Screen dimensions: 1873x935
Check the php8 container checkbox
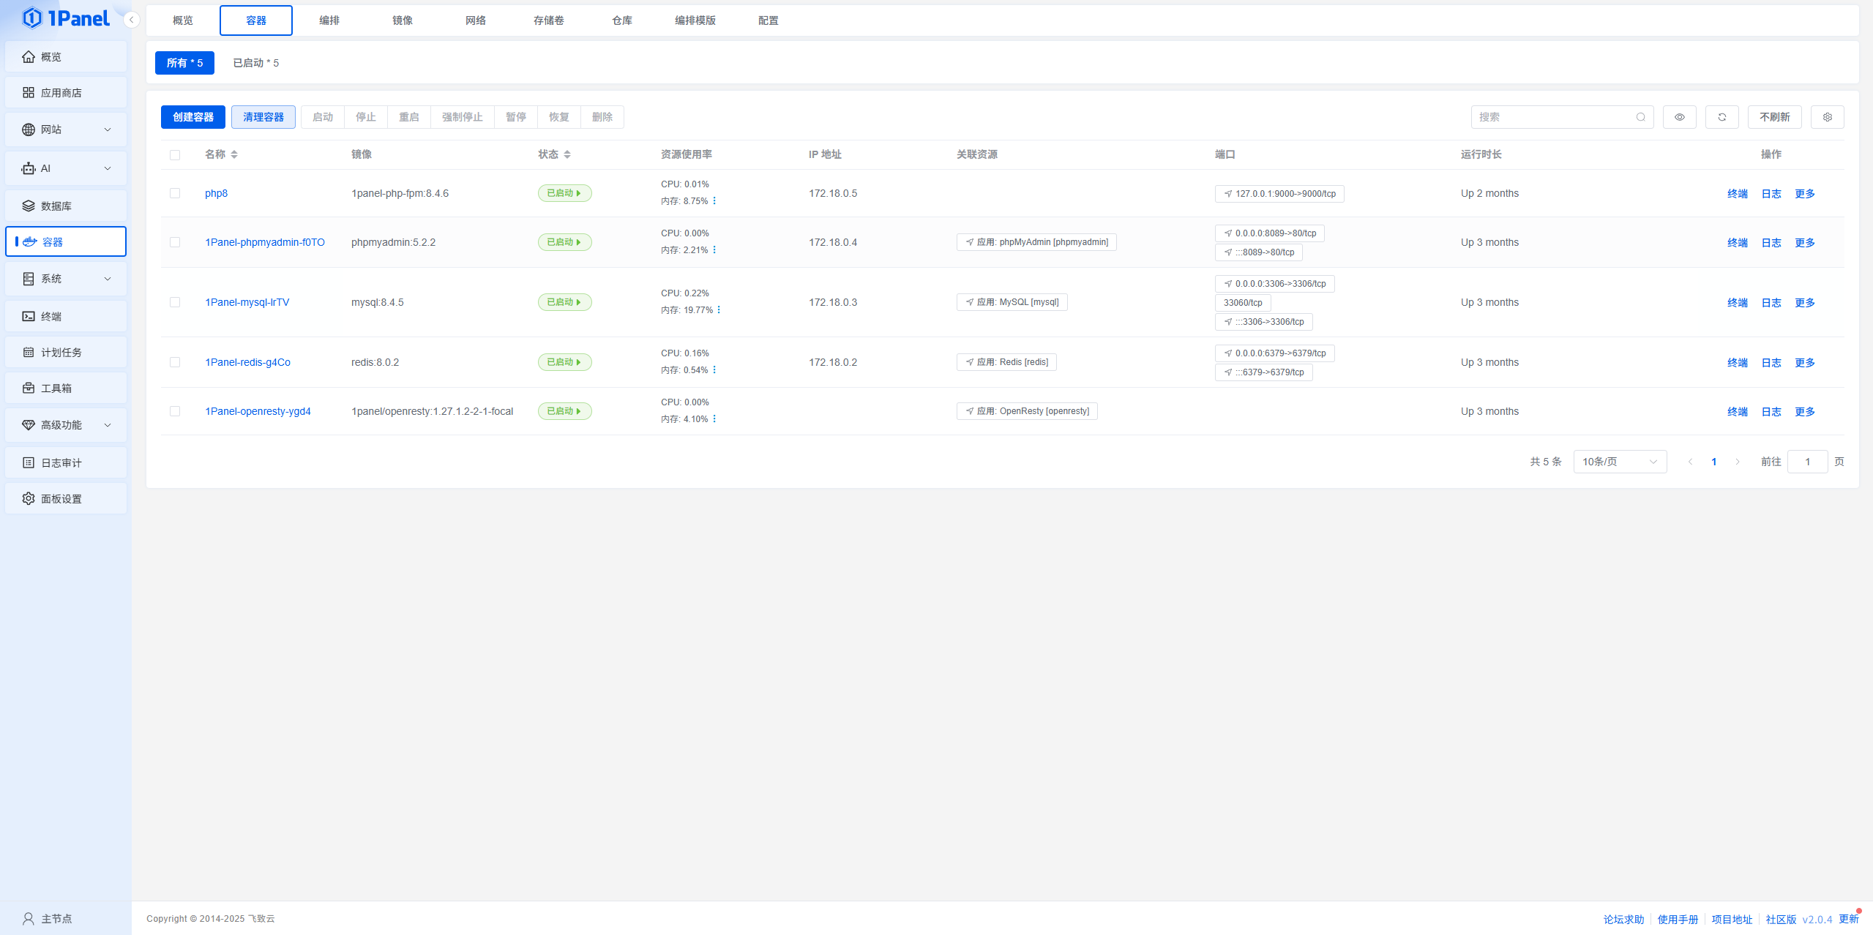point(175,193)
